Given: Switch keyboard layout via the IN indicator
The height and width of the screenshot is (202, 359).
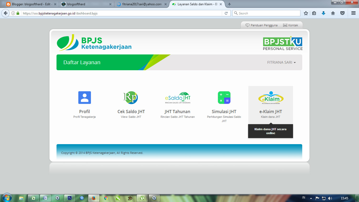Looking at the screenshot, I should 303,198.
